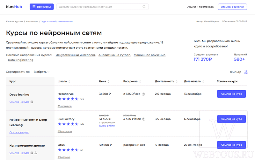Click Нетология star rating

68,99
